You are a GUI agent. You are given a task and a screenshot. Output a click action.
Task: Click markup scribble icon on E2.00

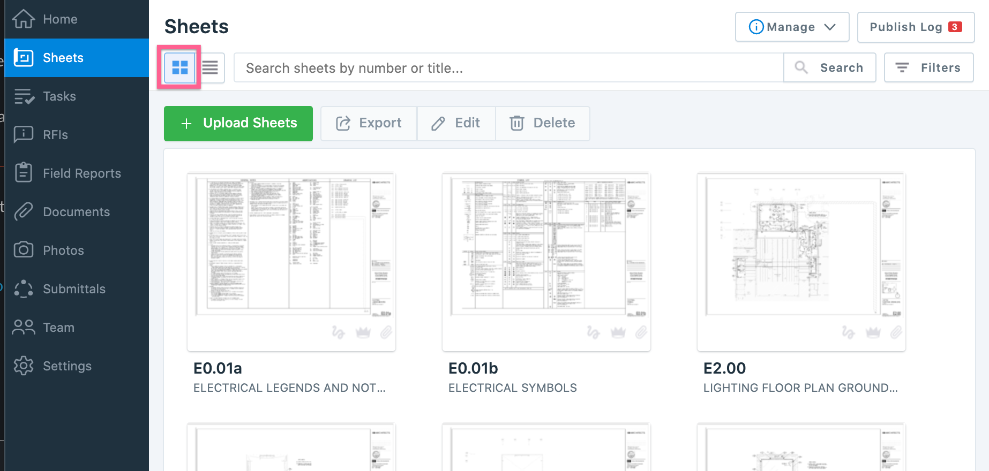[x=848, y=332]
